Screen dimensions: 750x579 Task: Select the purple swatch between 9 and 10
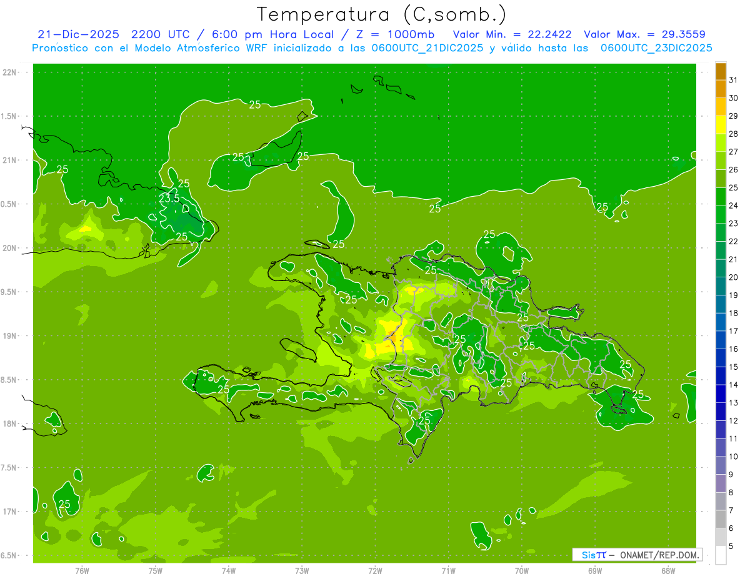721,465
